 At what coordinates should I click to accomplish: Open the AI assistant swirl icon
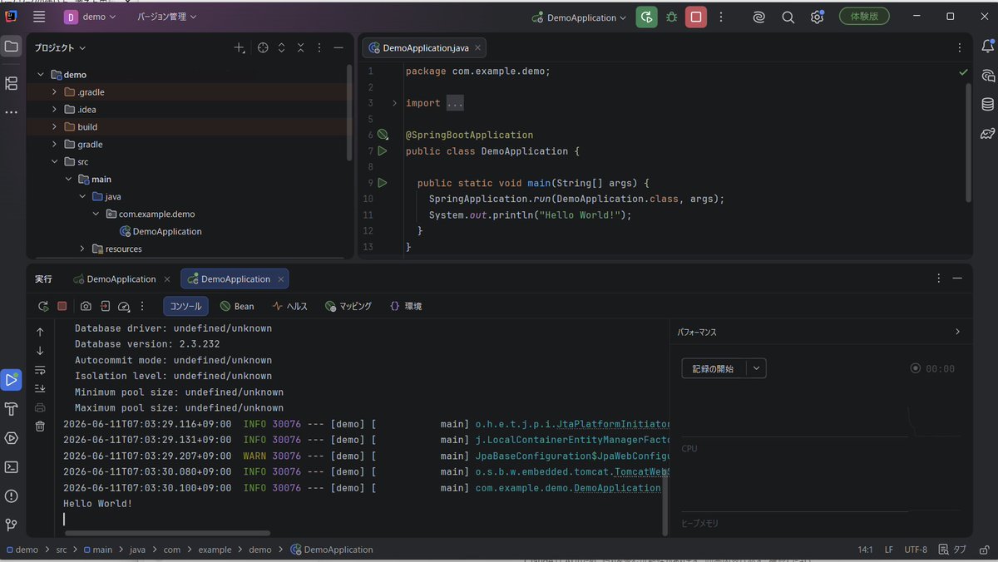(759, 17)
